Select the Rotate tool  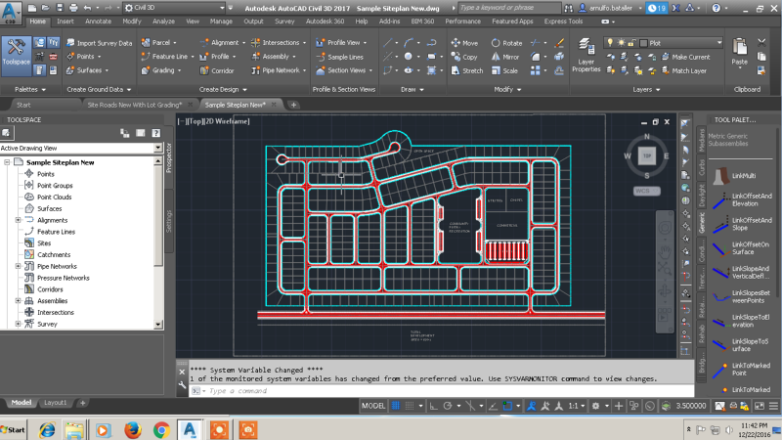pos(506,43)
